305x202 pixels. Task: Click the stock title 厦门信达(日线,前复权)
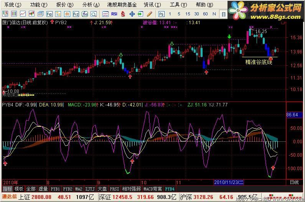pos(25,23)
